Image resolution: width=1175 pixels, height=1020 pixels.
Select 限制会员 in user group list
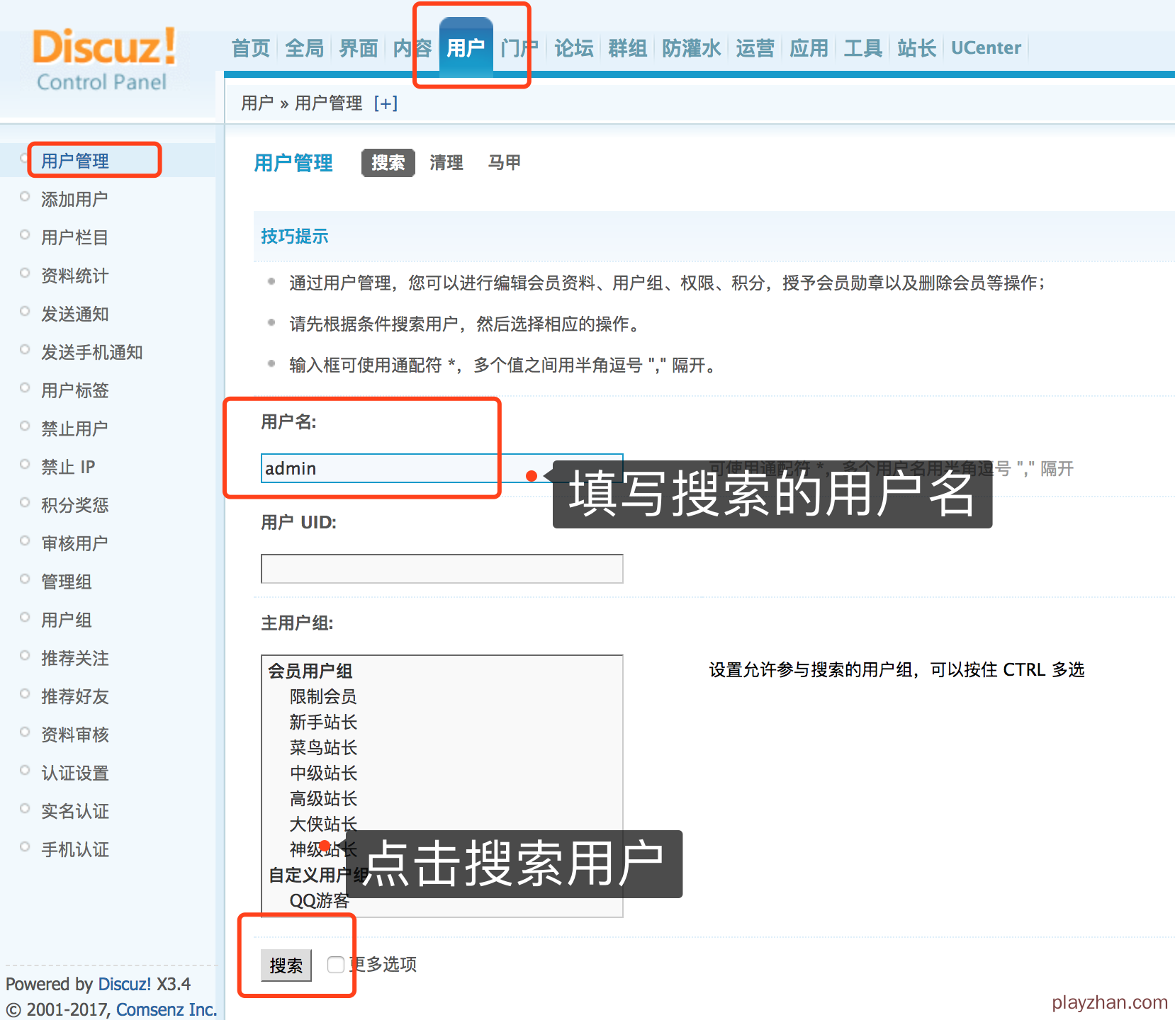coord(322,697)
